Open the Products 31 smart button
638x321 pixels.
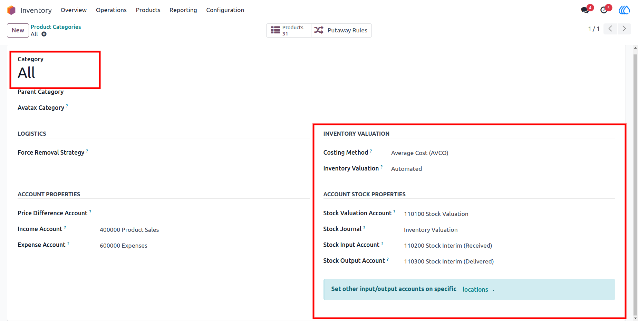pos(289,30)
